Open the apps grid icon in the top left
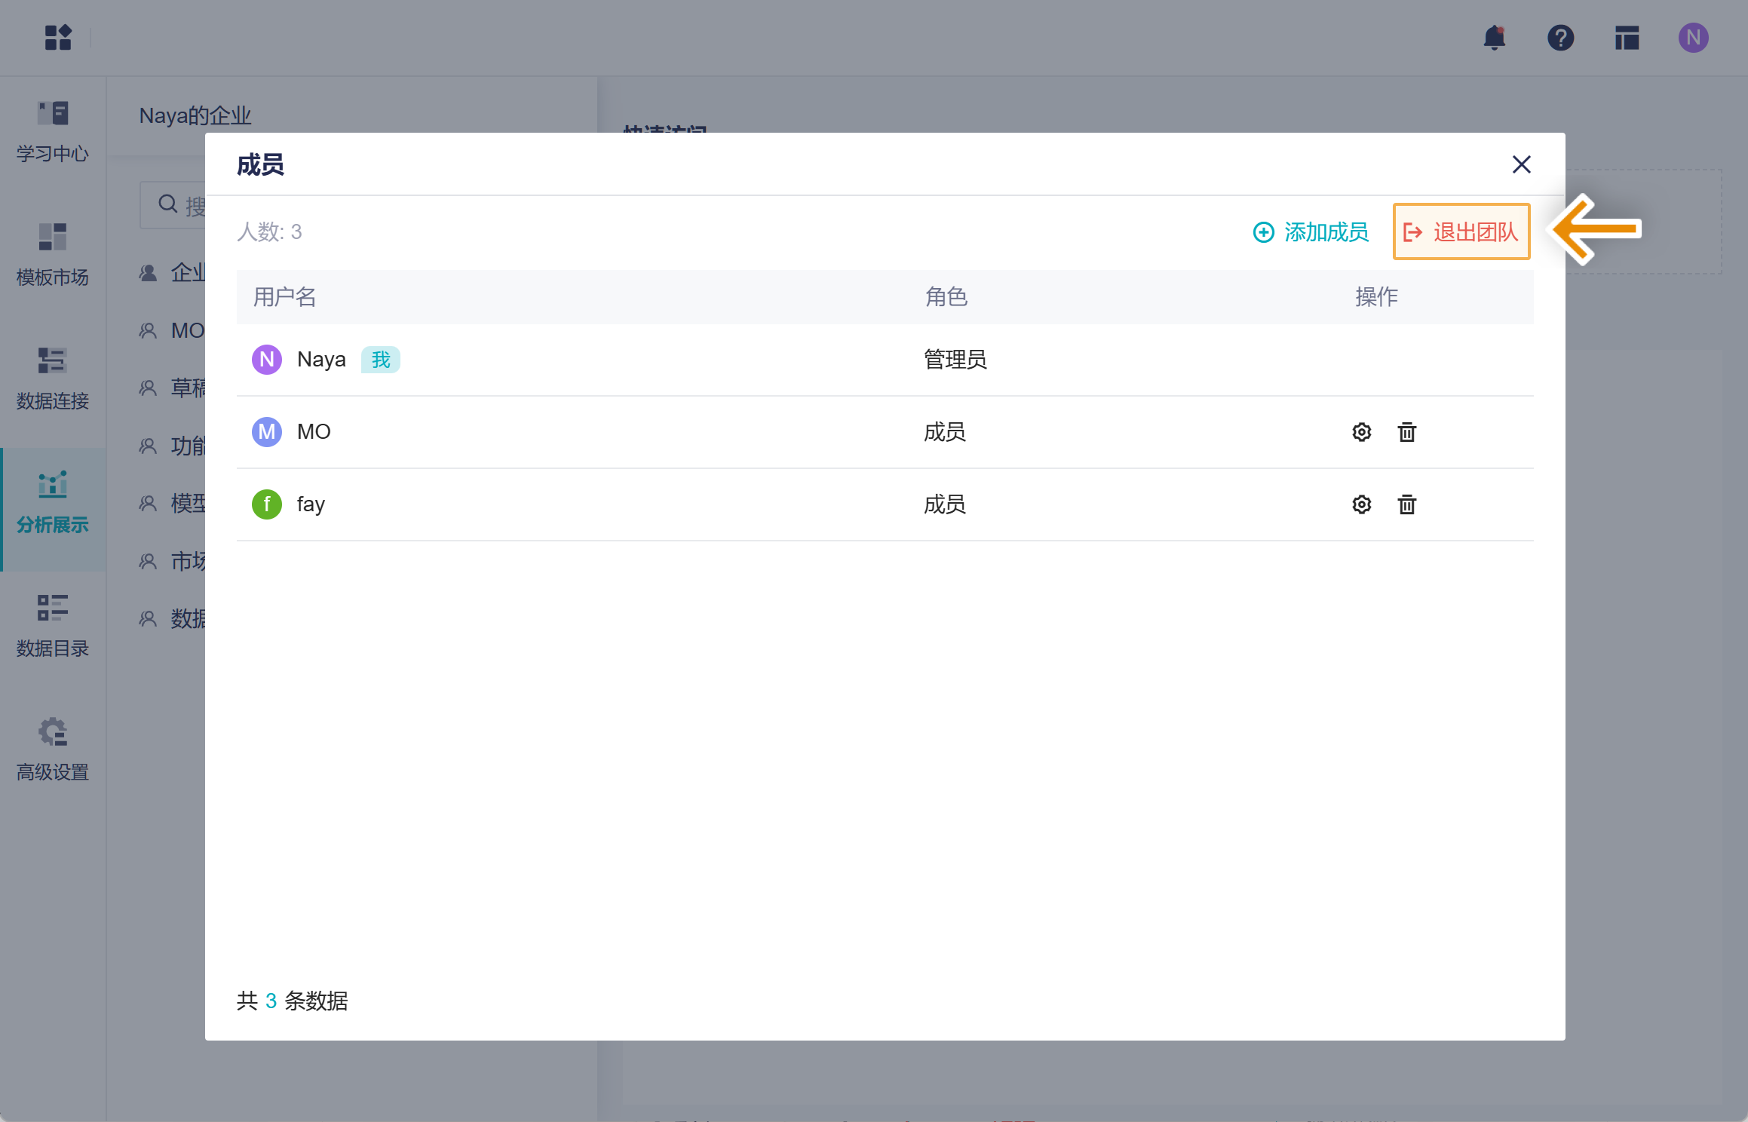Image resolution: width=1748 pixels, height=1122 pixels. (58, 38)
